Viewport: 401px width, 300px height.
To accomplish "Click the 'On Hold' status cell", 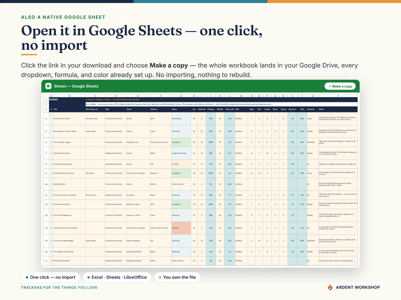I will (181, 164).
